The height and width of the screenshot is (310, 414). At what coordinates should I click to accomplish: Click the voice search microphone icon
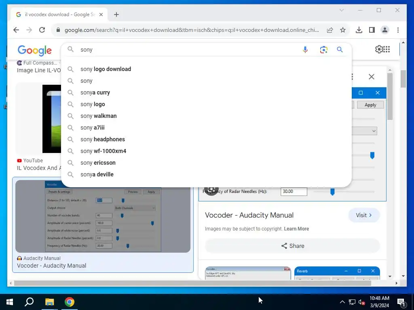coord(305,50)
